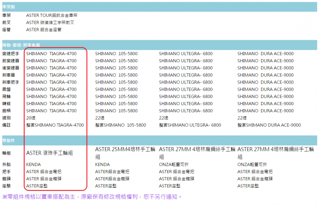Screen dimensions: 318x212
Task: Click the 把手 row label
Action: tap(7, 172)
